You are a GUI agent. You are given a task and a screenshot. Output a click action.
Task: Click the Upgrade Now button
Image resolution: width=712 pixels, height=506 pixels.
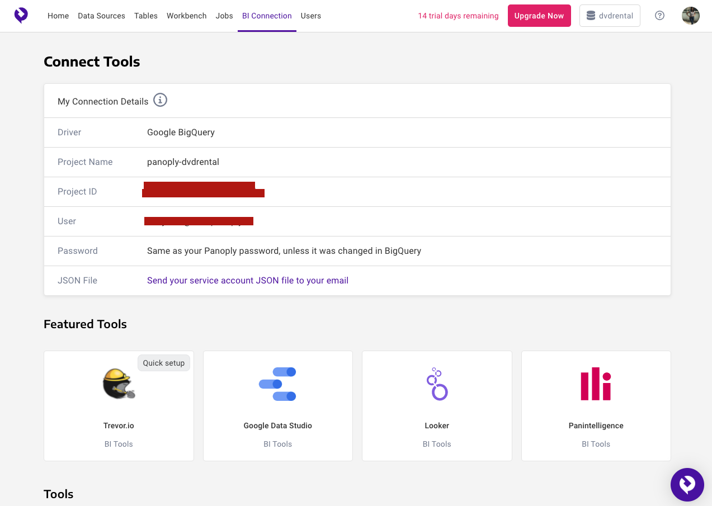539,16
